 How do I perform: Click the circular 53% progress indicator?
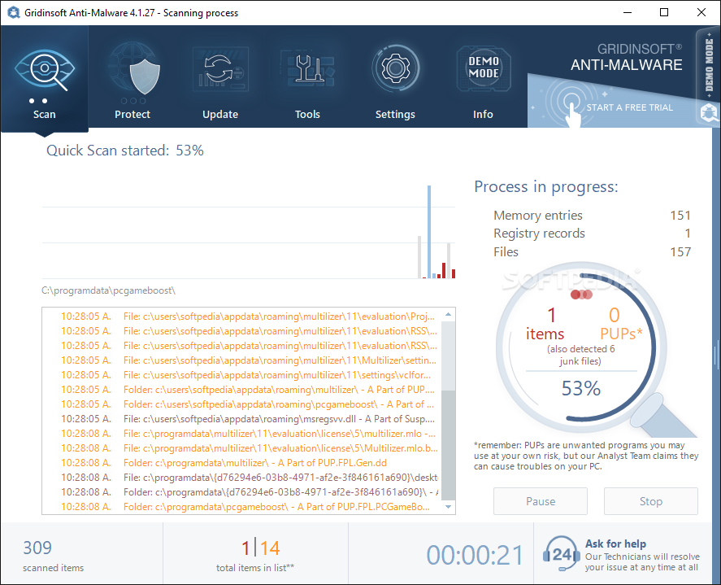(x=580, y=348)
